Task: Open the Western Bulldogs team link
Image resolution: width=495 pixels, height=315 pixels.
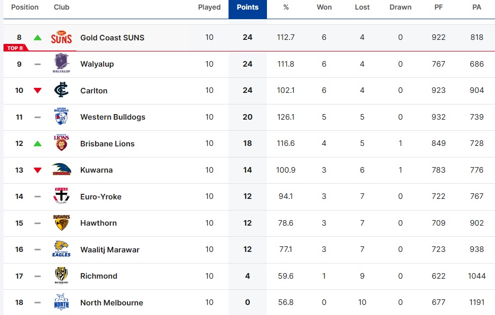Action: 113,117
